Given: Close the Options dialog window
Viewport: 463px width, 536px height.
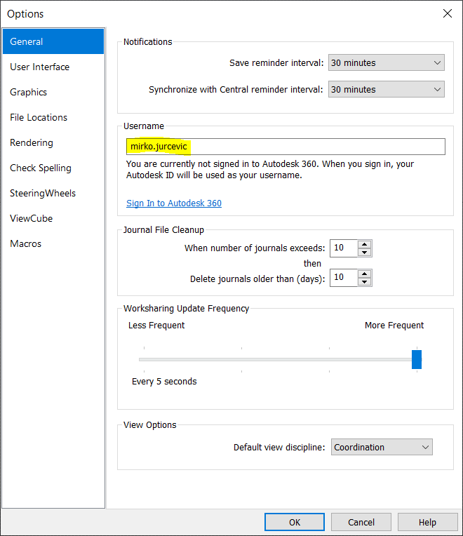Looking at the screenshot, I should [x=448, y=13].
